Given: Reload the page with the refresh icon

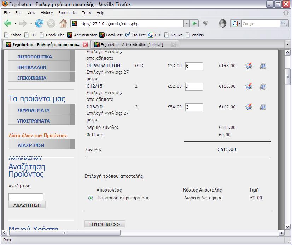Looking at the screenshot, I should 39,23.
